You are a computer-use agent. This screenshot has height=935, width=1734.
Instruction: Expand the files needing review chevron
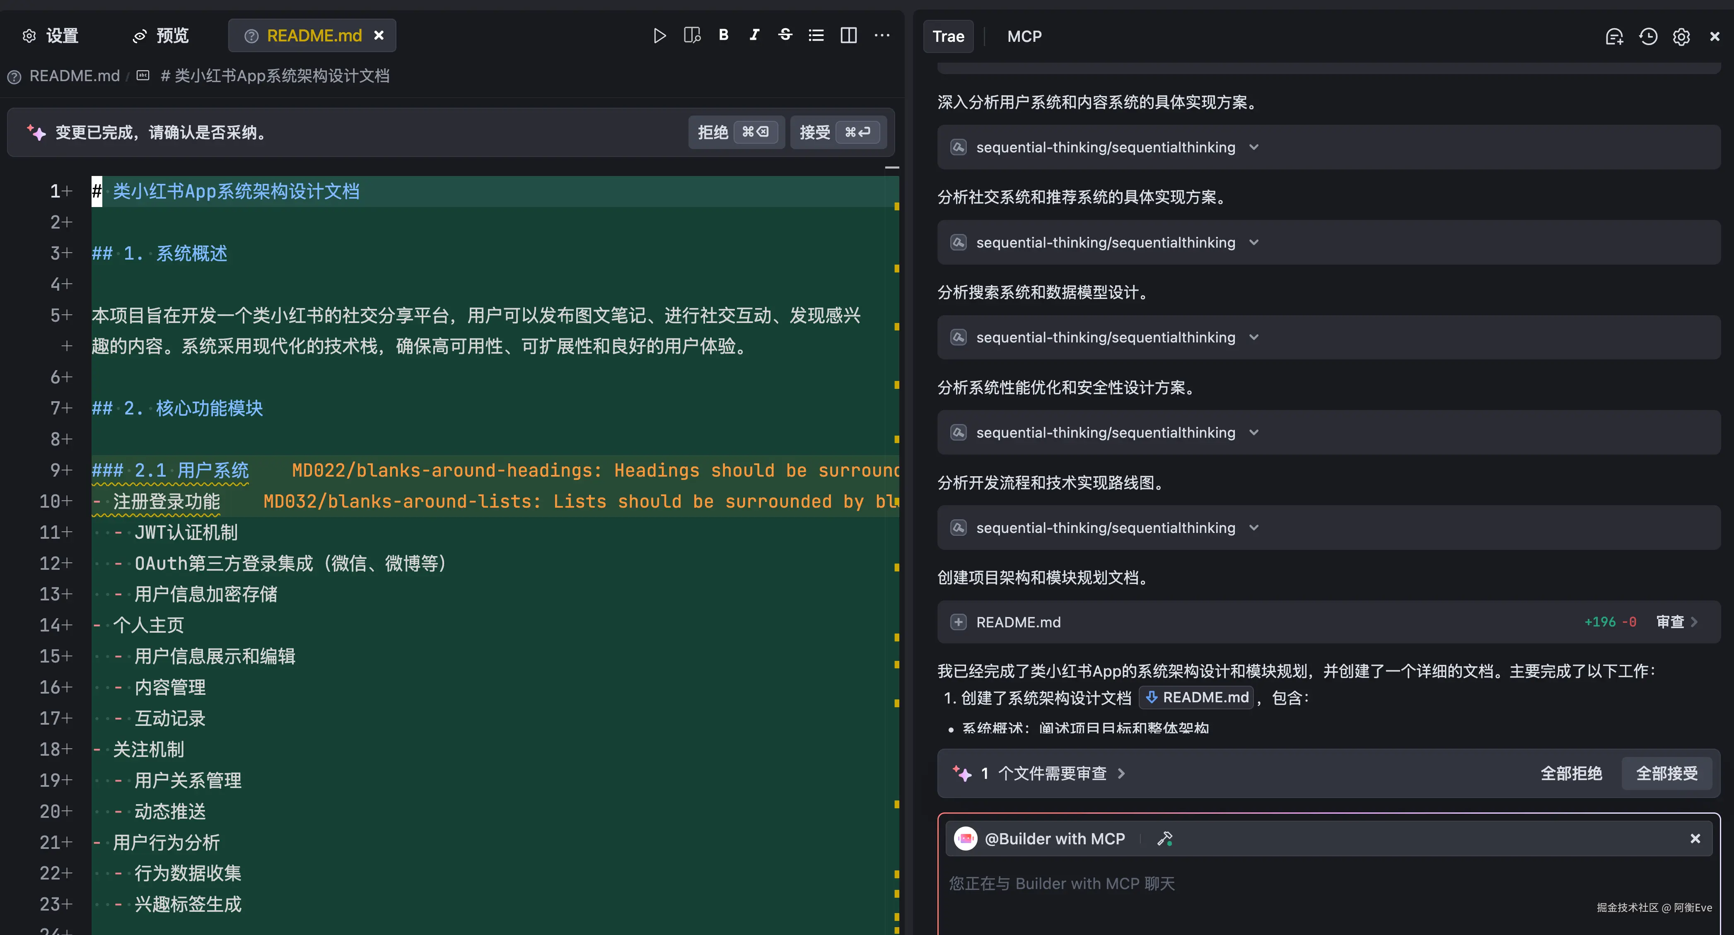[1121, 774]
